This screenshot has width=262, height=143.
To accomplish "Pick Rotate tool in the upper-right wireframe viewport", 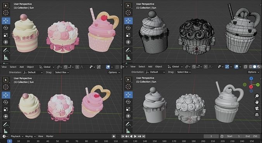I will tap(128, 28).
